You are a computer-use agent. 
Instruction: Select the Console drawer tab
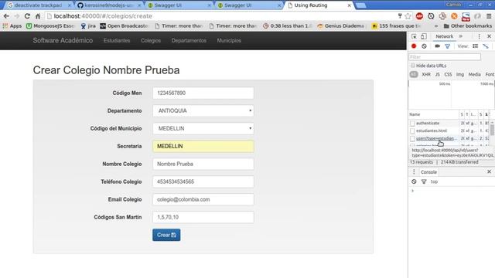pos(428,171)
